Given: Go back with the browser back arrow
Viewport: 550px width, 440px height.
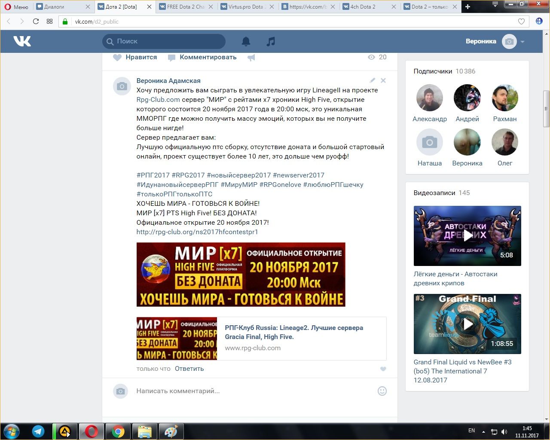Looking at the screenshot, I should [9, 21].
